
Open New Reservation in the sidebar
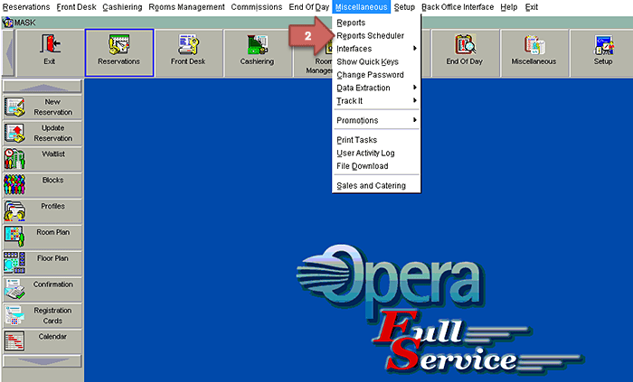(43, 107)
